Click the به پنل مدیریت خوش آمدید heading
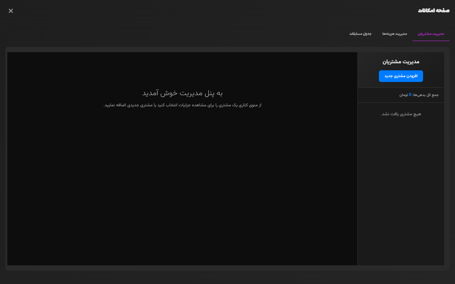This screenshot has width=455, height=284. [x=182, y=93]
